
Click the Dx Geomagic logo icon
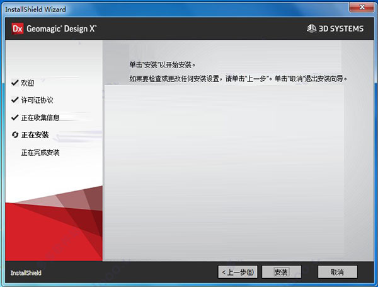click(18, 29)
